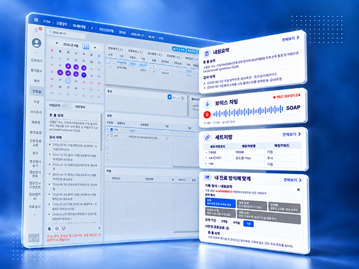Open 임상병리 AI in the left sidebar
Viewport: 359px width, 269px height.
[35, 196]
